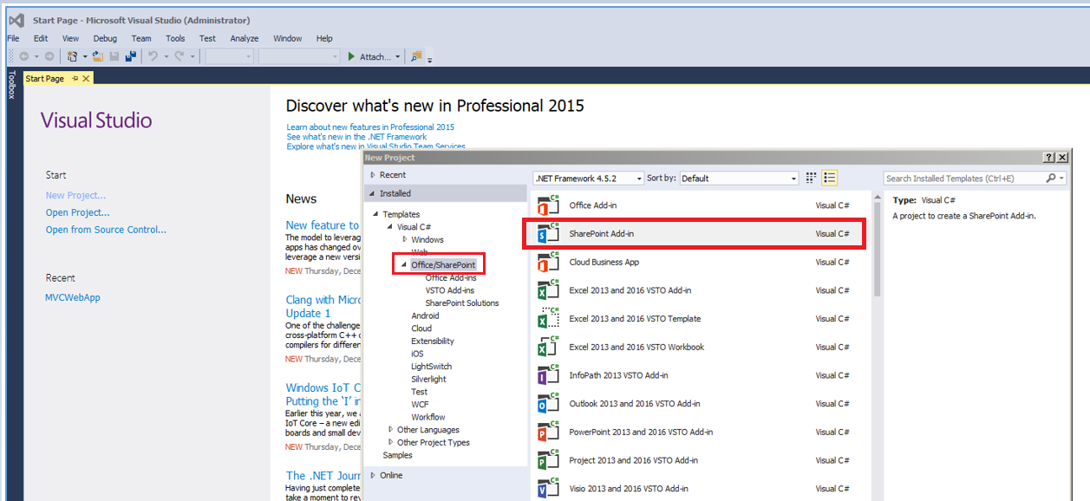The image size is (1090, 501).
Task: Click Open from Source Control... link
Action: click(x=106, y=230)
